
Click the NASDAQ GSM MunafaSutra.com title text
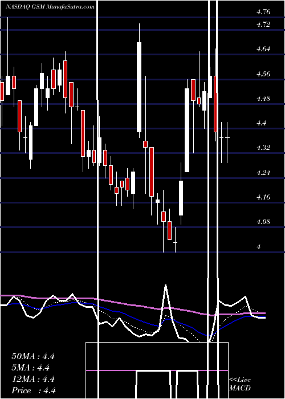(50, 7)
